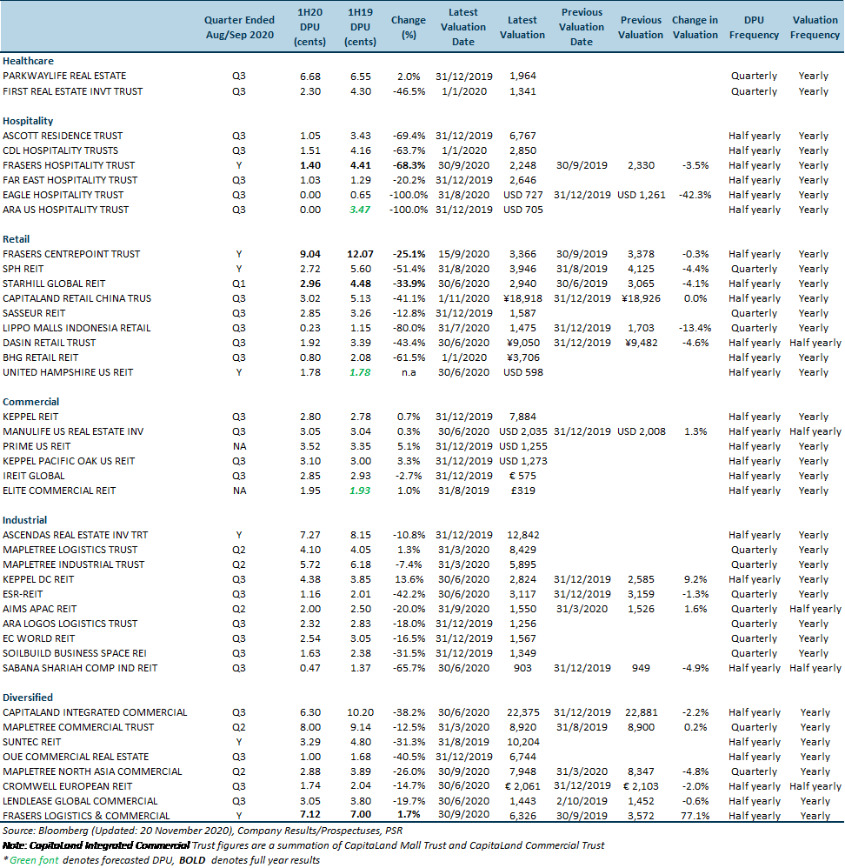
Task: Select the "SUNTEC REIT" row name
Action: [x=32, y=743]
